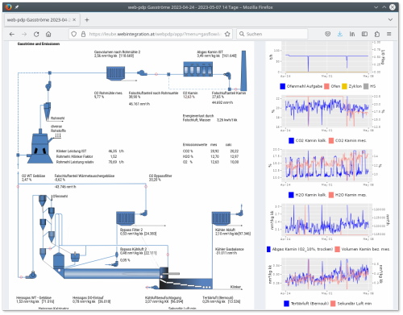
Task: Show the extensions puzzle icon
Action: click(377, 34)
